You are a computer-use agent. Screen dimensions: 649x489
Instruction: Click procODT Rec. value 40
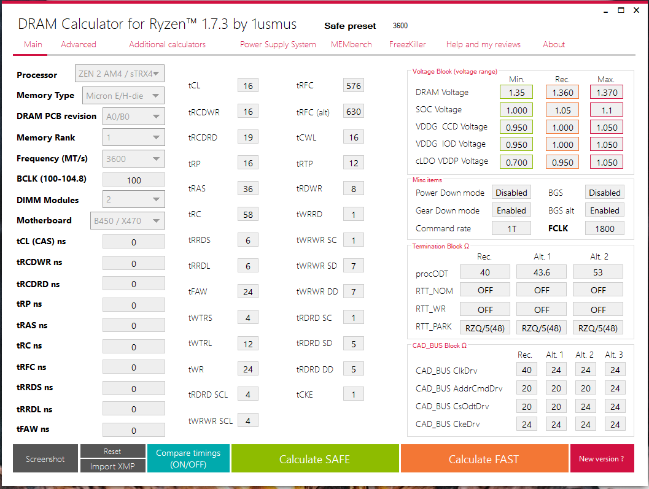point(485,272)
